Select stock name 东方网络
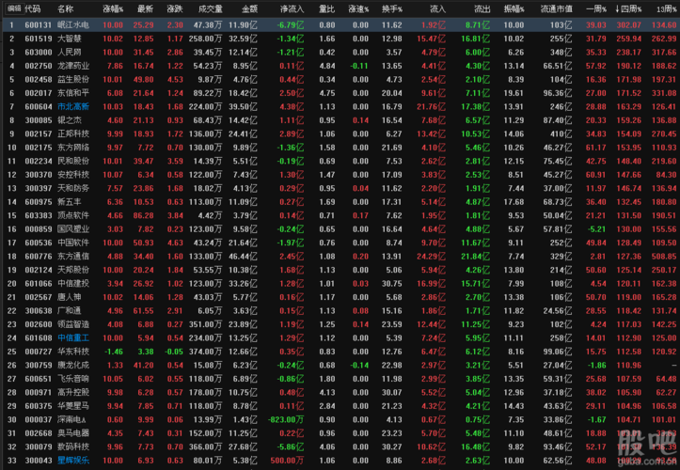Screen dimensions: 680x470 (73, 148)
